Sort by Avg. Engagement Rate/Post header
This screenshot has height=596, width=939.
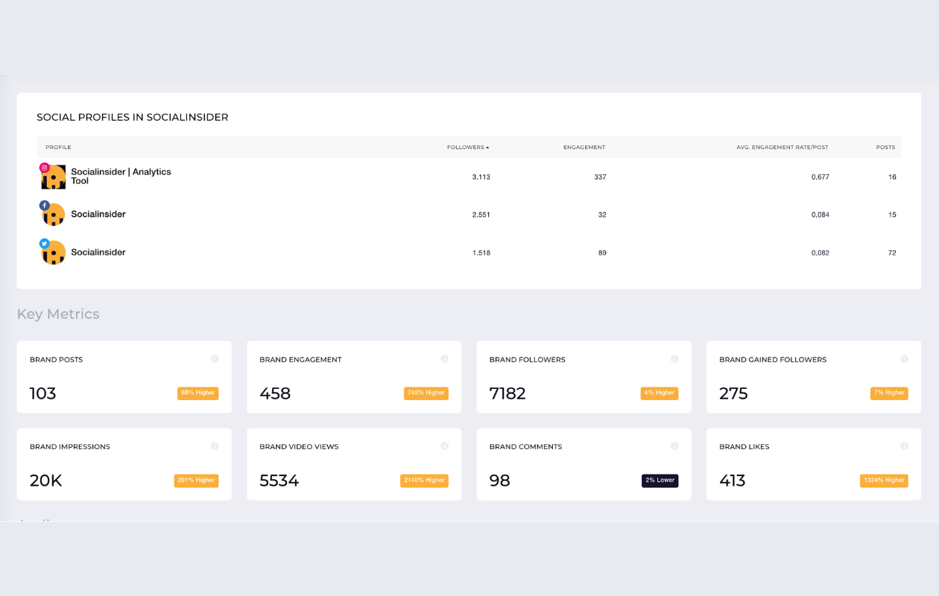pyautogui.click(x=782, y=148)
